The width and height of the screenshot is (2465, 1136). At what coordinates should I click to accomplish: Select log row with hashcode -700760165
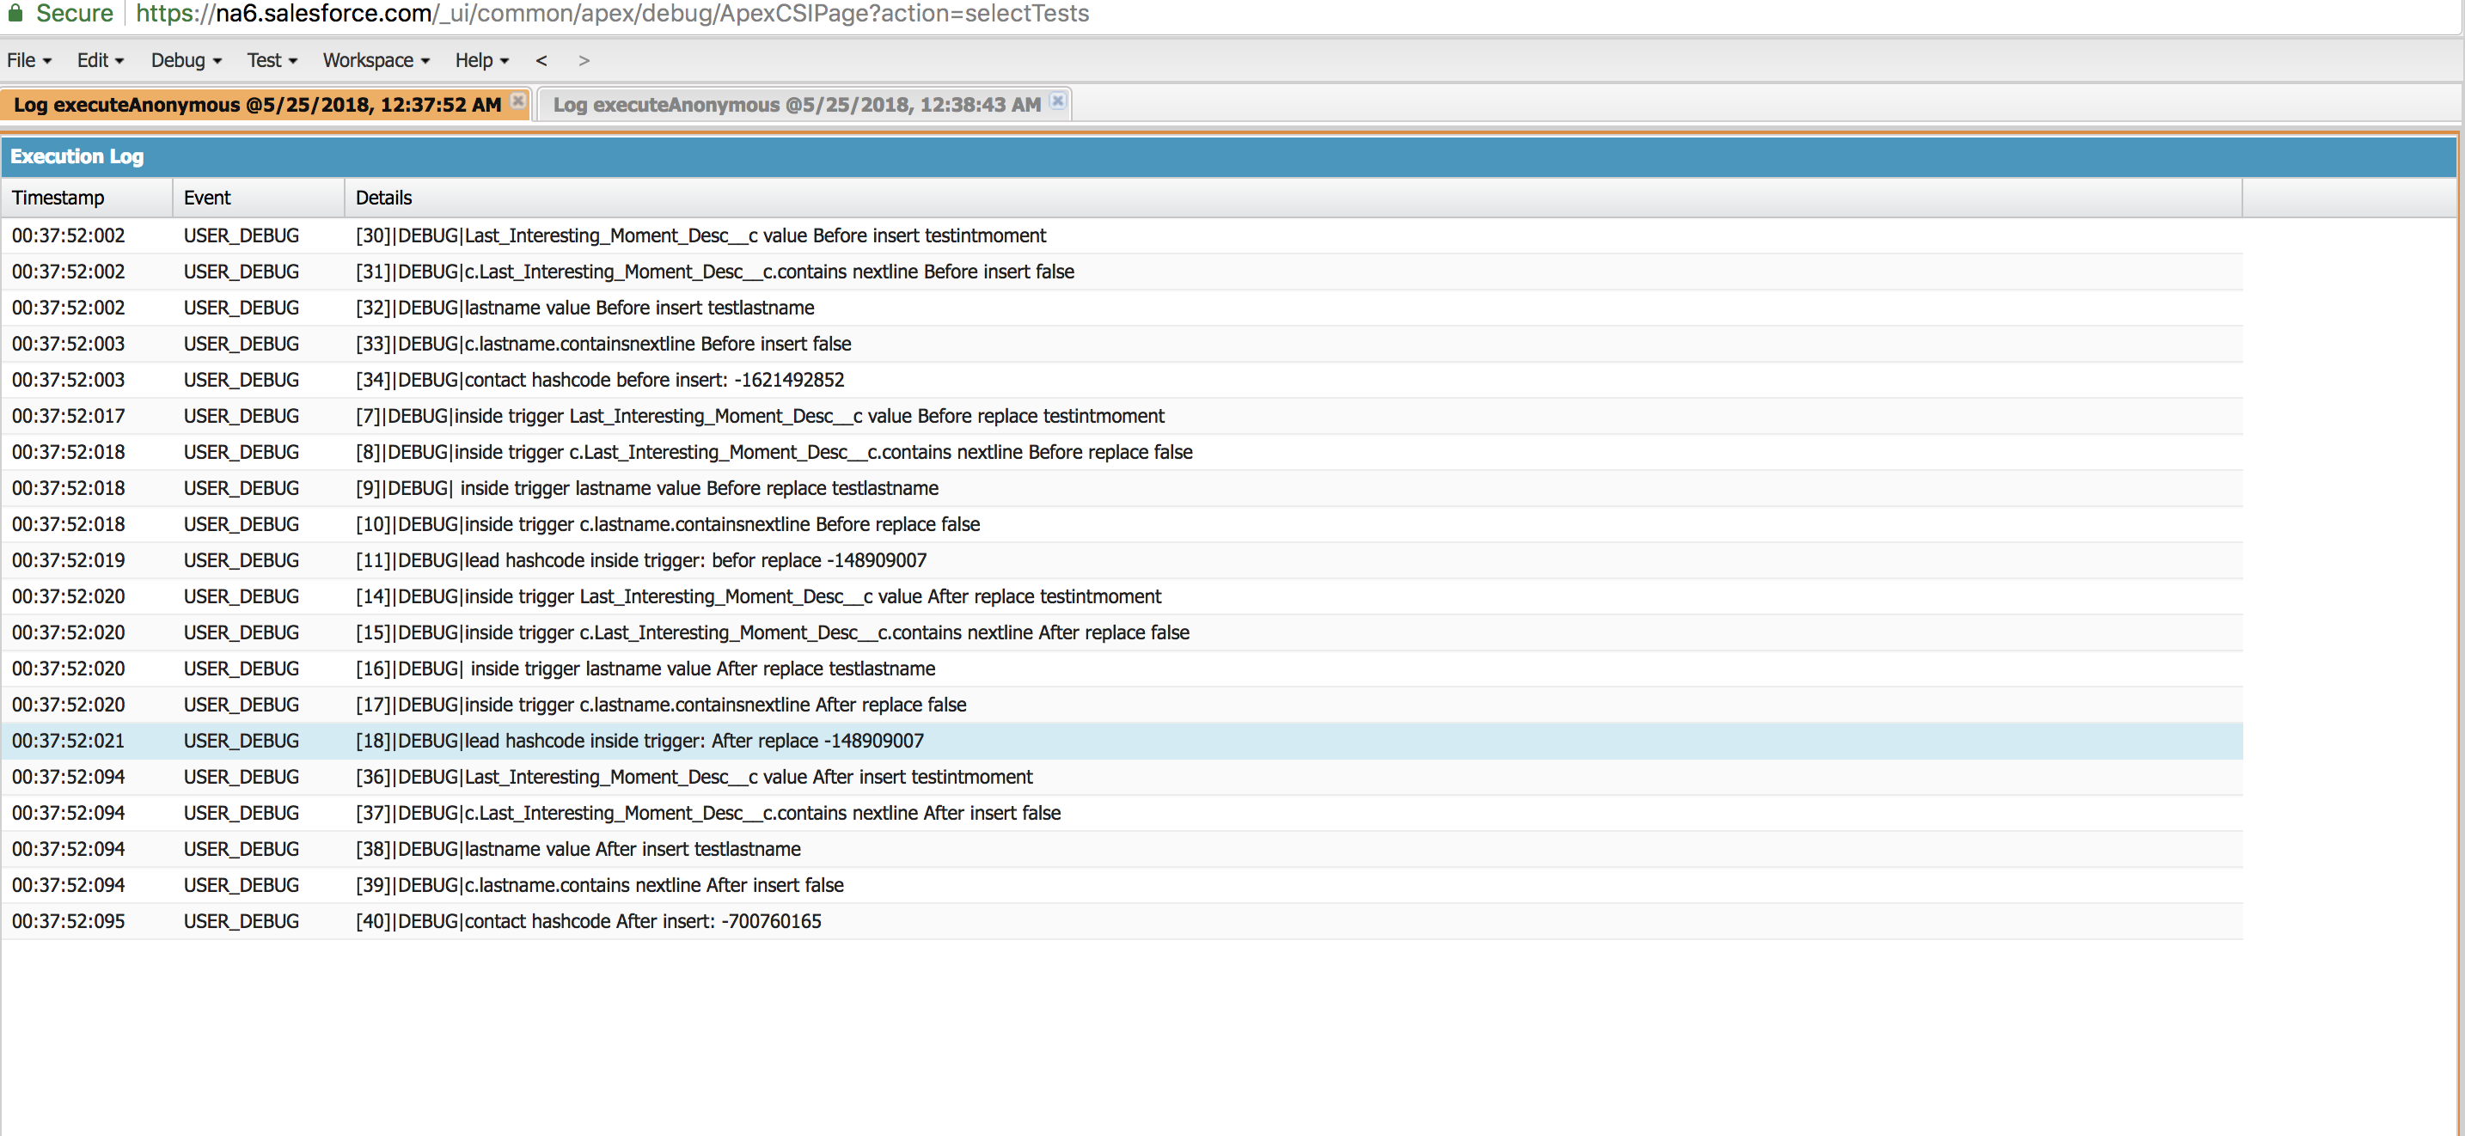point(589,920)
